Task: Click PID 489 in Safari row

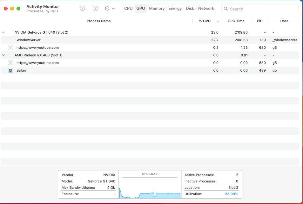Action: point(262,70)
